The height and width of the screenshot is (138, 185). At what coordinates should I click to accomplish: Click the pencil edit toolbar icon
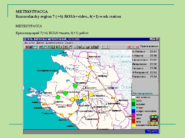75,47
